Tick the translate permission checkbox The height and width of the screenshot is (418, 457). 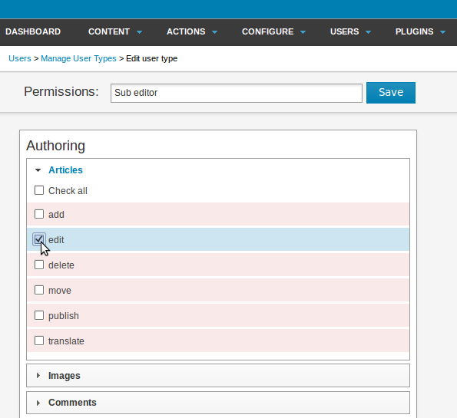point(39,341)
